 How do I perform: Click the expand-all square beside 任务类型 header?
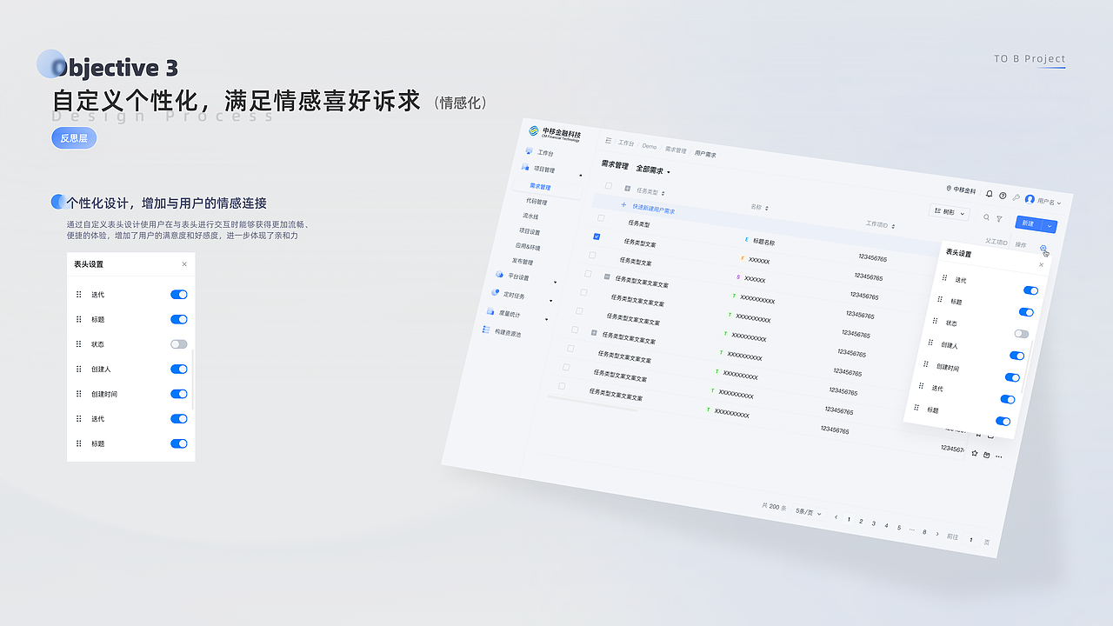pyautogui.click(x=628, y=188)
